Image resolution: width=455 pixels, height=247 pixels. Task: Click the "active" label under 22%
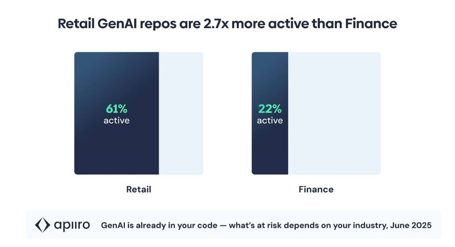point(270,120)
